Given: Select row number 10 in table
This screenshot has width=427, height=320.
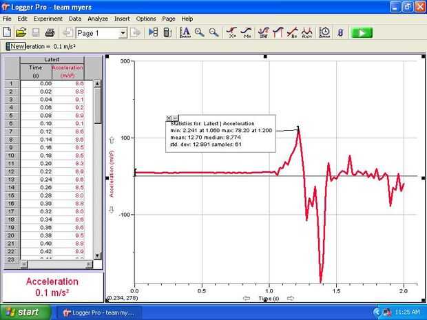Looking at the screenshot, I should coord(11,156).
